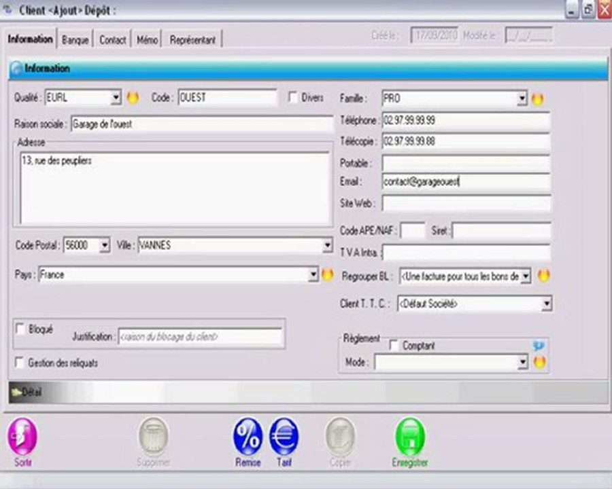The width and height of the screenshot is (612, 489).
Task: Expand the Détail section bar
Action: coord(308,393)
